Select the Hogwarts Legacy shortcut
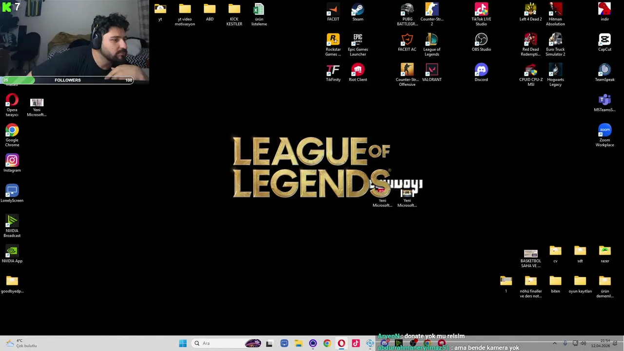The width and height of the screenshot is (624, 351). click(x=555, y=75)
